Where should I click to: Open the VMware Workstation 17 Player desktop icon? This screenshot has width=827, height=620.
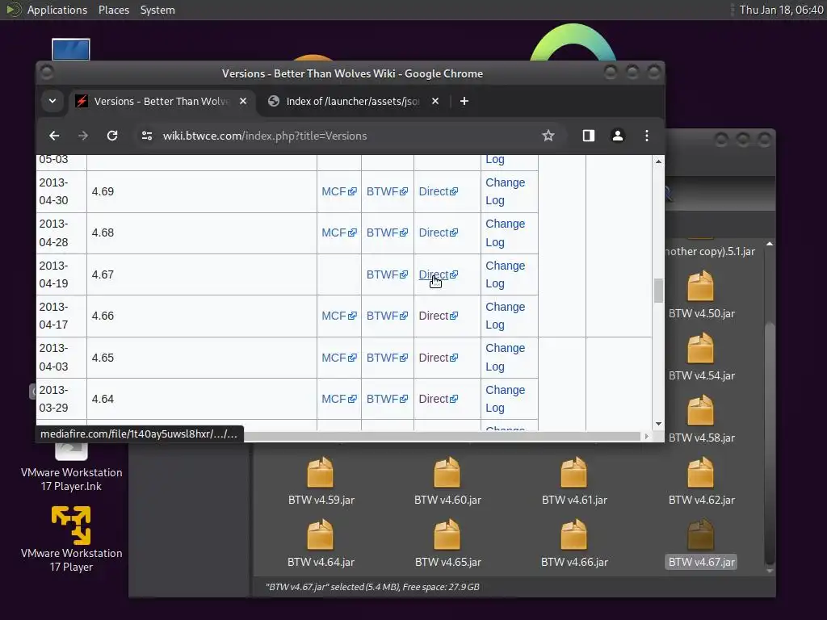[71, 538]
